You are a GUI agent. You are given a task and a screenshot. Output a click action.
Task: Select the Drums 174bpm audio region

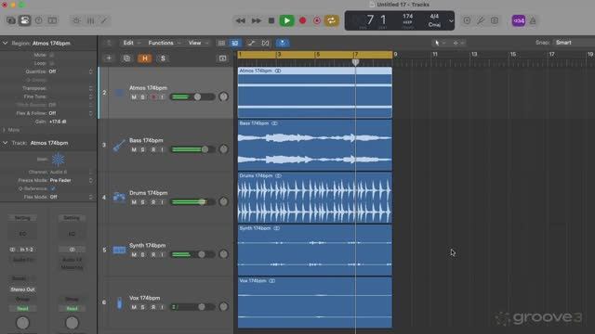314,198
